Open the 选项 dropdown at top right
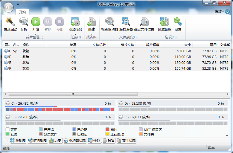233x153 pixels. (x=219, y=12)
